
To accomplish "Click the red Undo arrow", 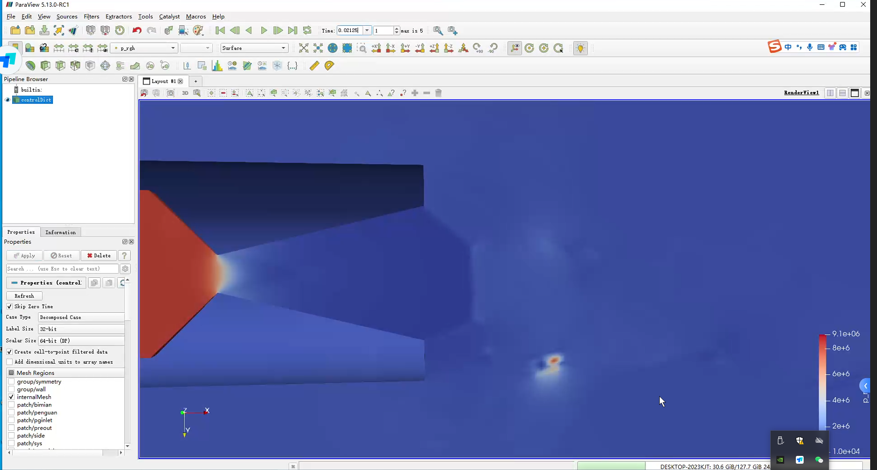I will pos(137,30).
